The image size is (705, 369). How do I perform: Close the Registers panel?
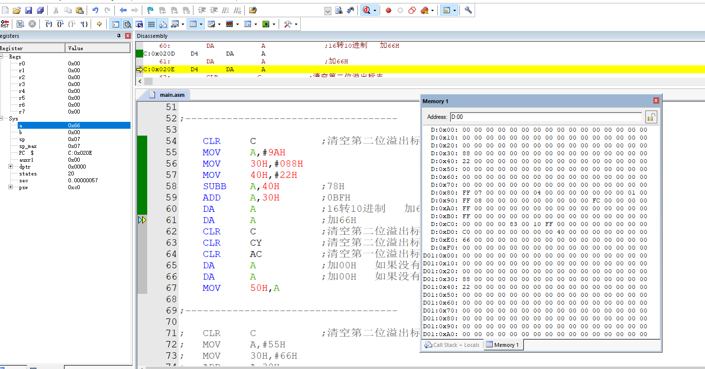[x=128, y=36]
